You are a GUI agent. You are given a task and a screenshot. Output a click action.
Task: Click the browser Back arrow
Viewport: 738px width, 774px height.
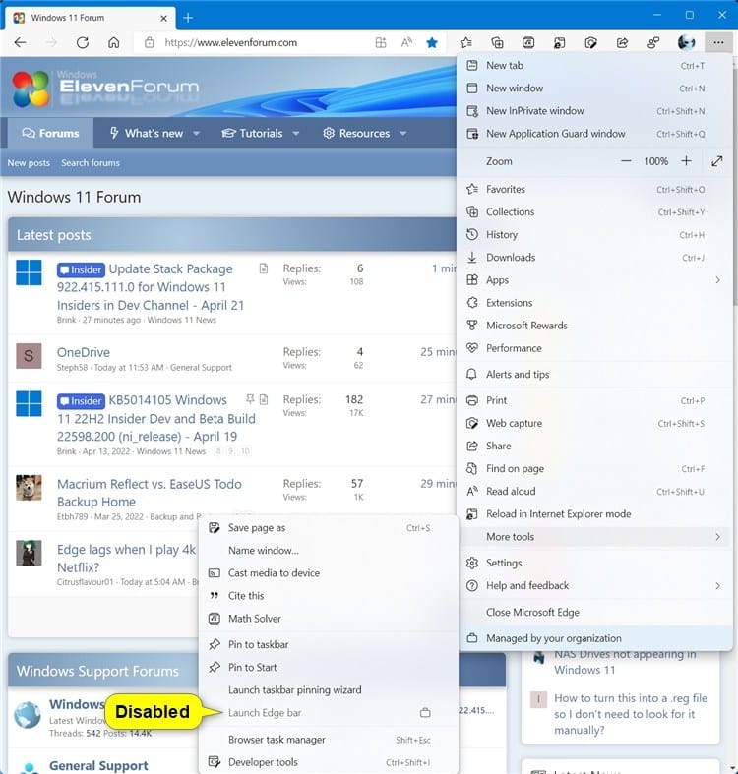pos(21,42)
